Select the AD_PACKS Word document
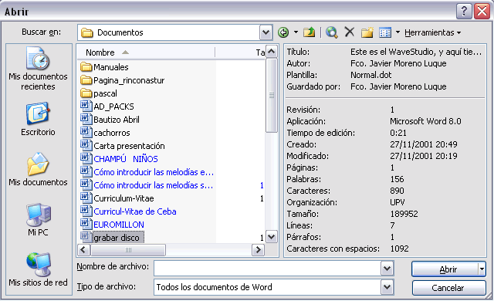 click(107, 107)
